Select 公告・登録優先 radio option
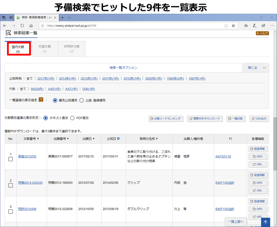Image resolution: width=277 pixels, height=227 pixels. 81,100
